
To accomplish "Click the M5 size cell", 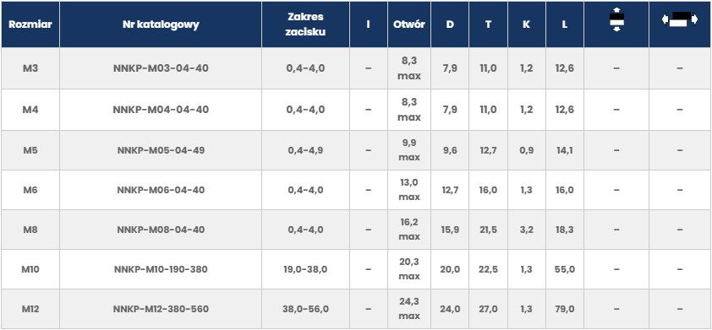I will [x=30, y=150].
